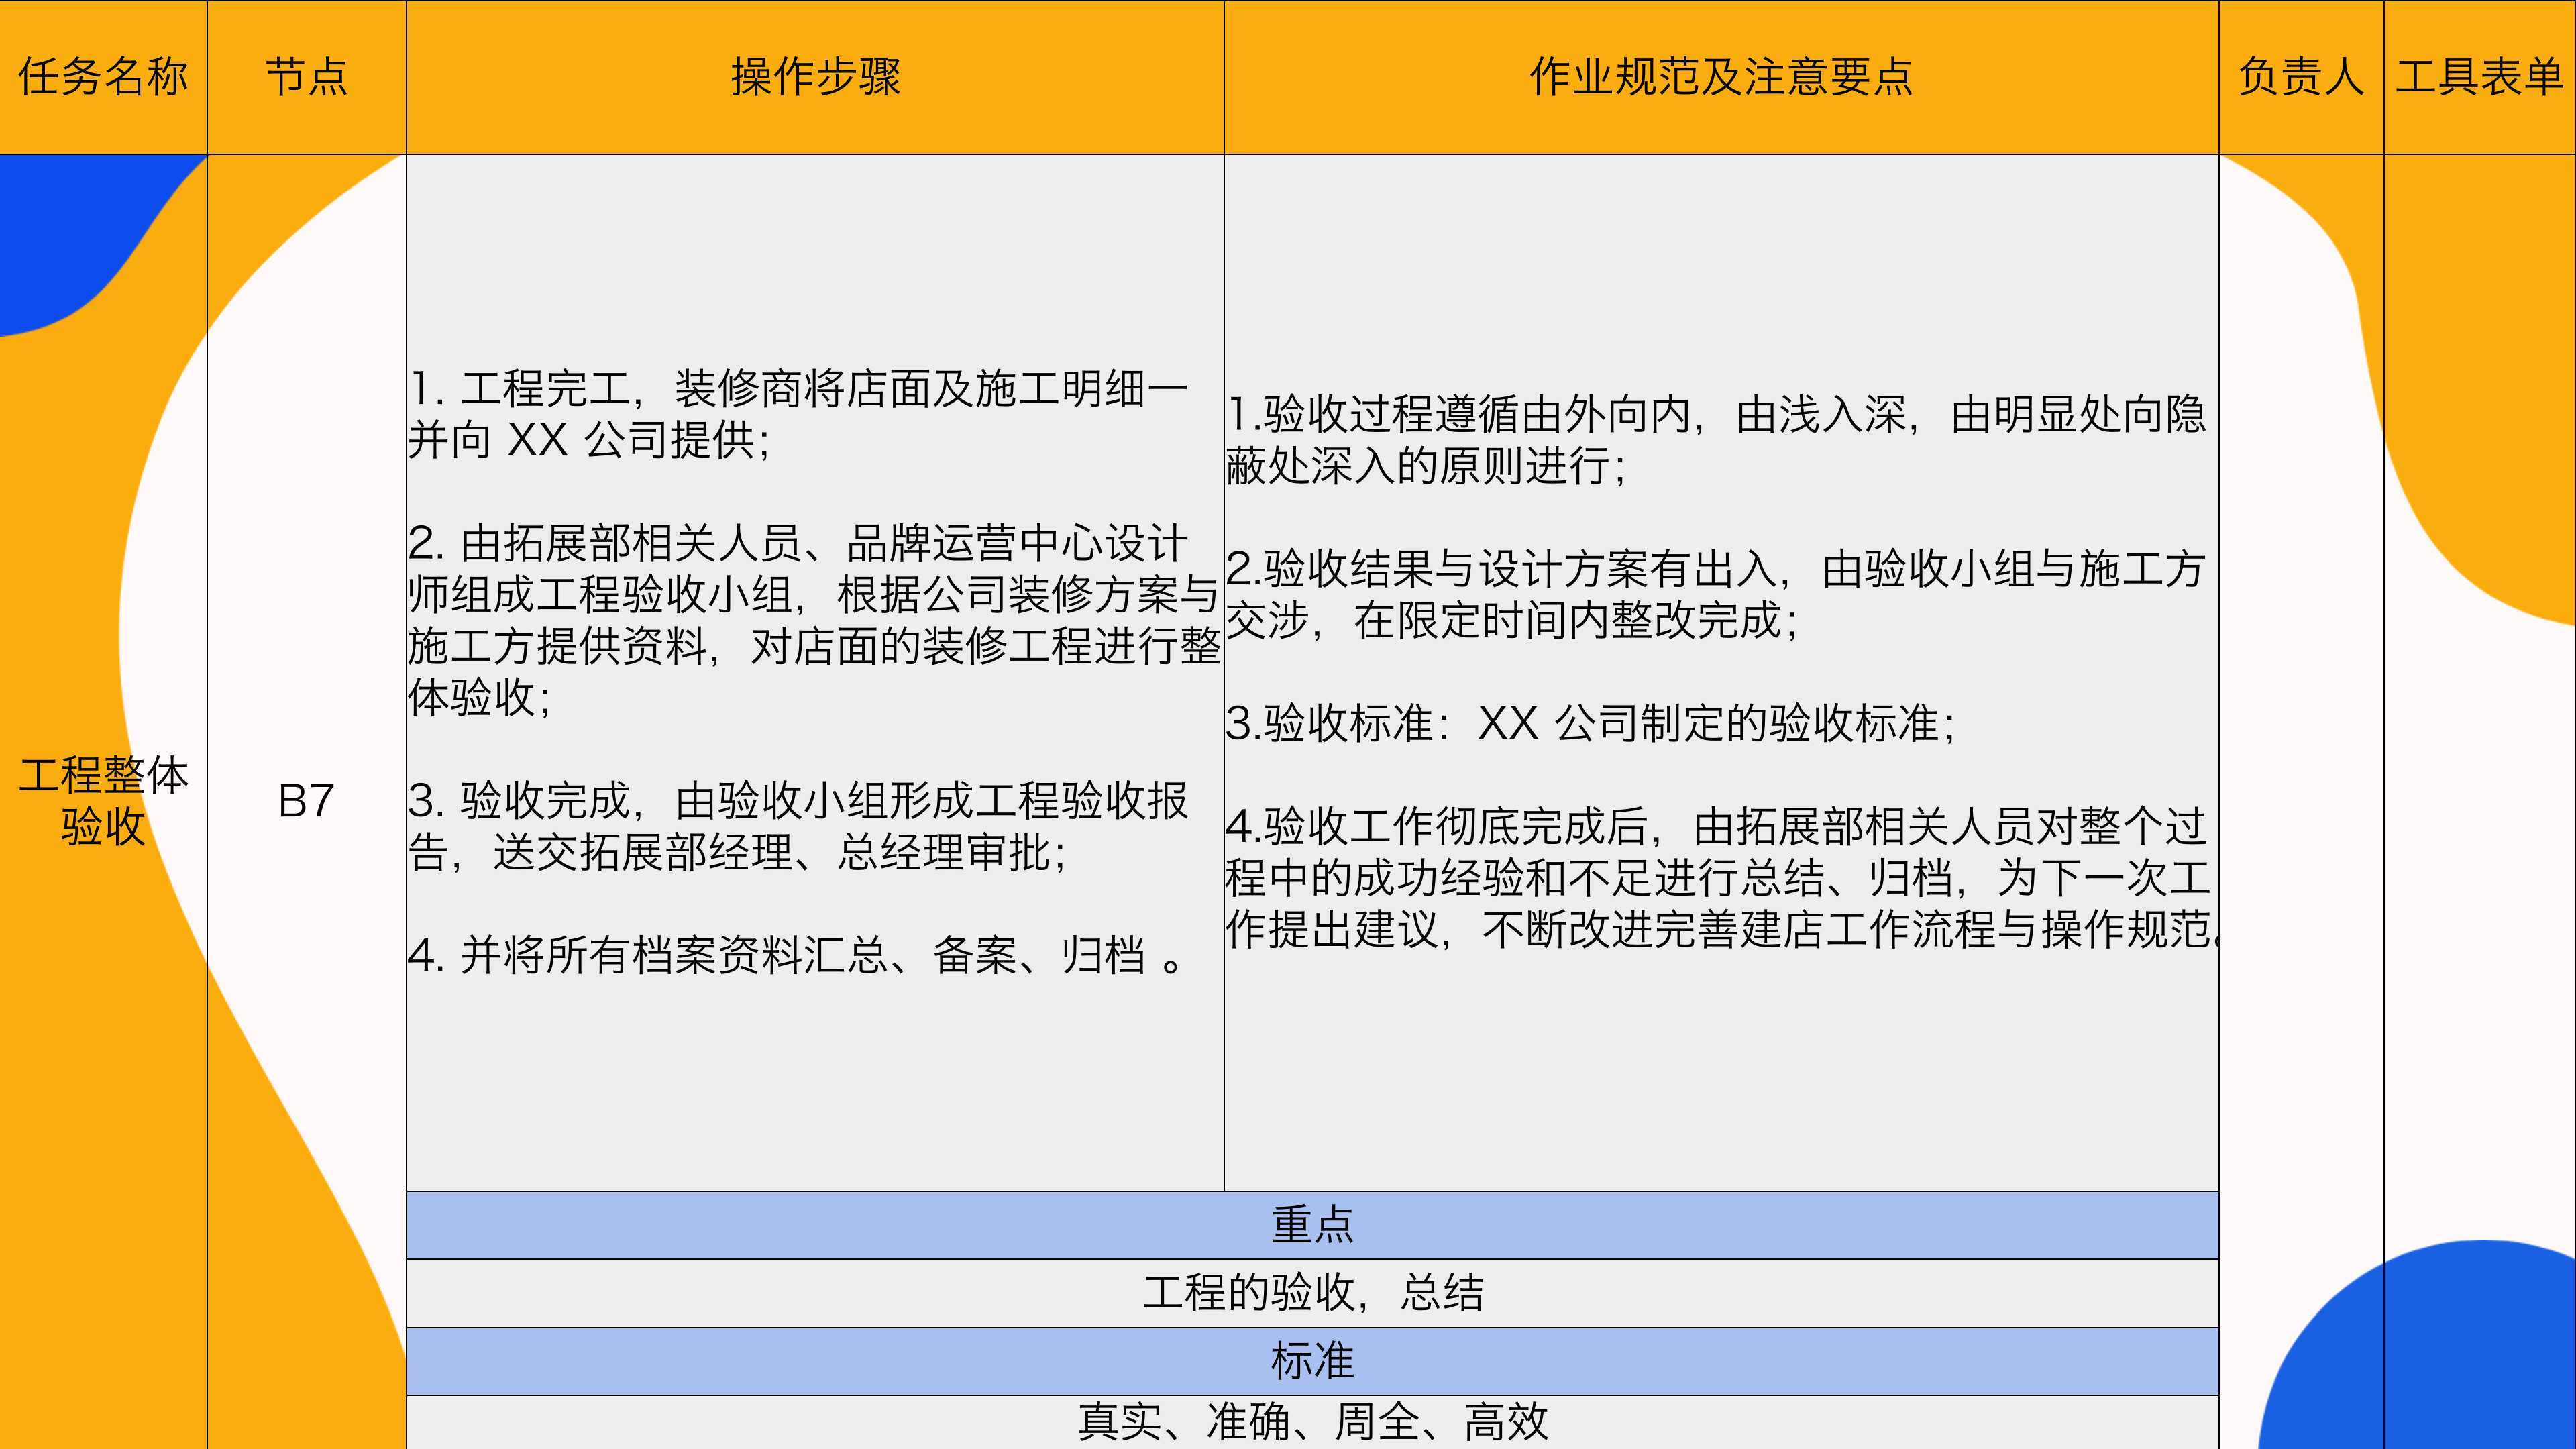Click the 节点 header cell
The width and height of the screenshot is (2576, 1449).
306,77
